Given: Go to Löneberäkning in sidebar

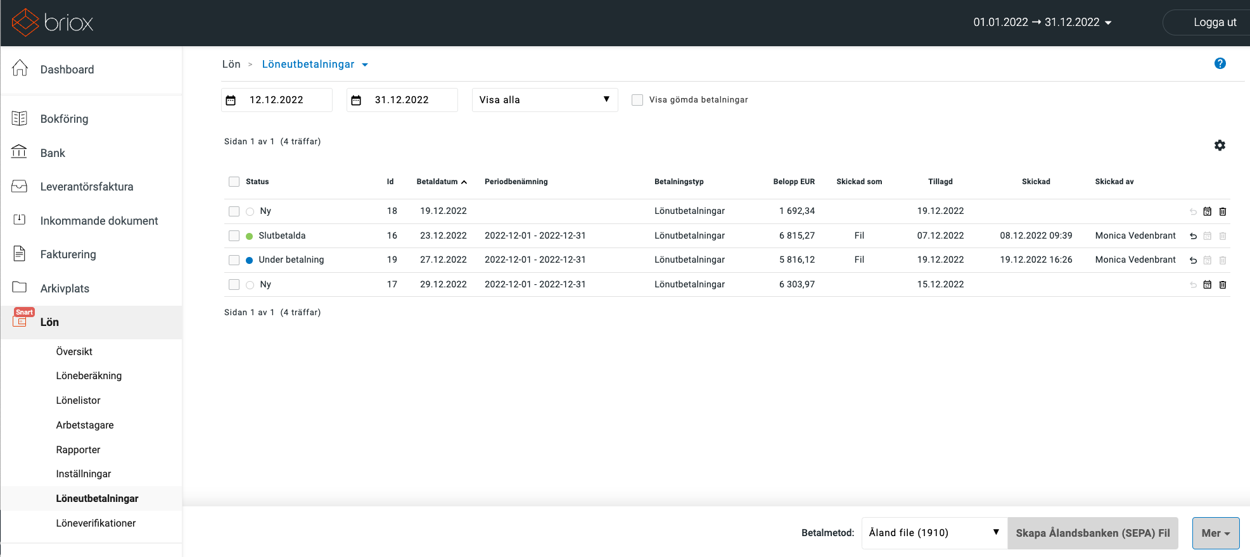Looking at the screenshot, I should (x=89, y=375).
